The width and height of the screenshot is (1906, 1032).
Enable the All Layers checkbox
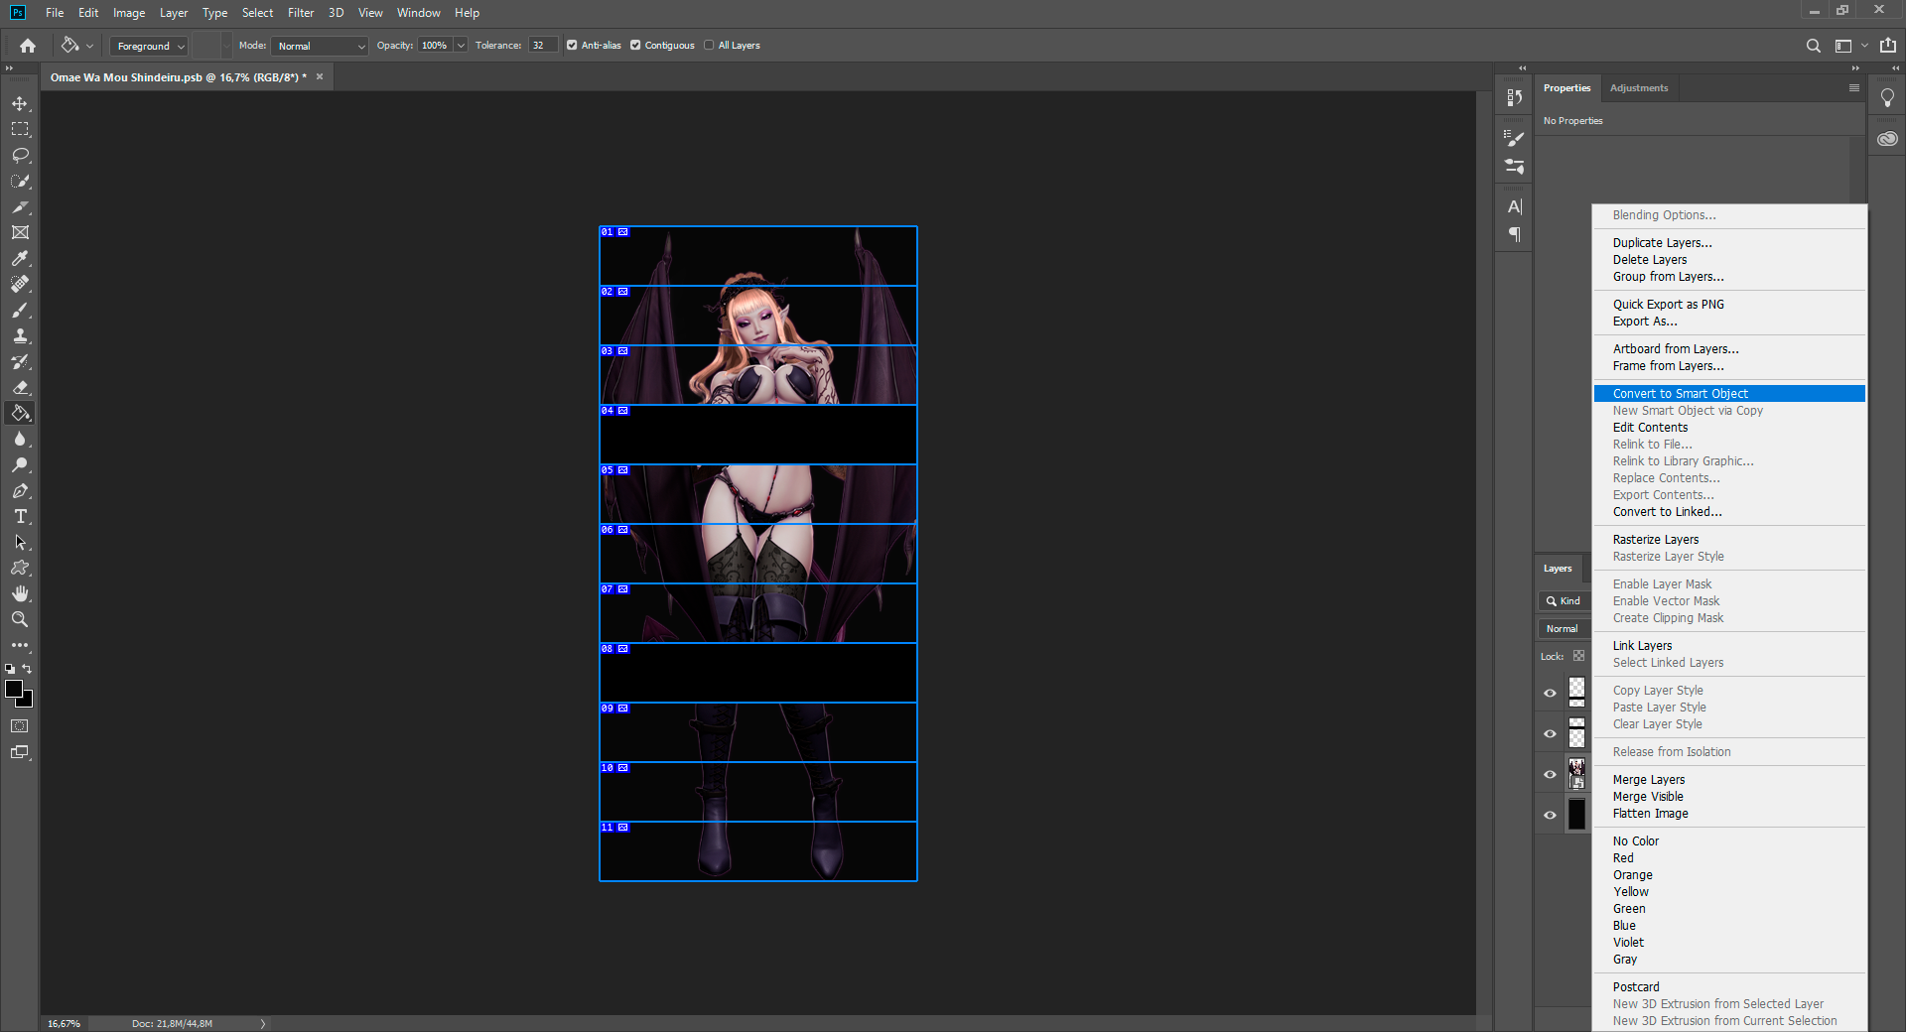click(x=709, y=45)
